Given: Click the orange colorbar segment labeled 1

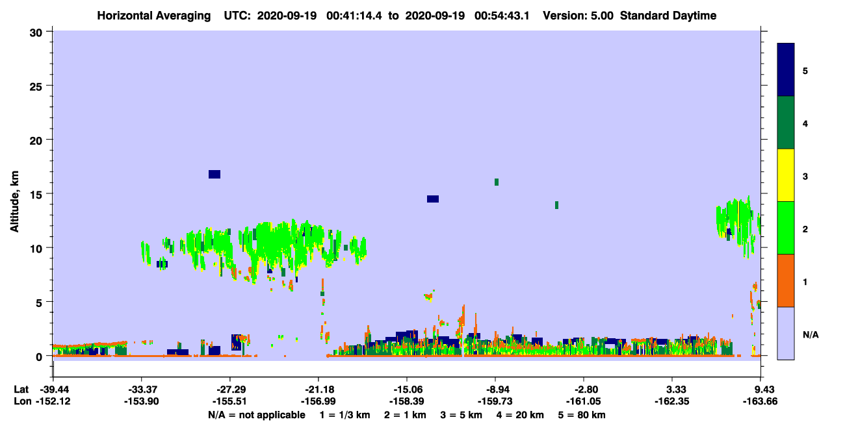Looking at the screenshot, I should click(x=786, y=280).
